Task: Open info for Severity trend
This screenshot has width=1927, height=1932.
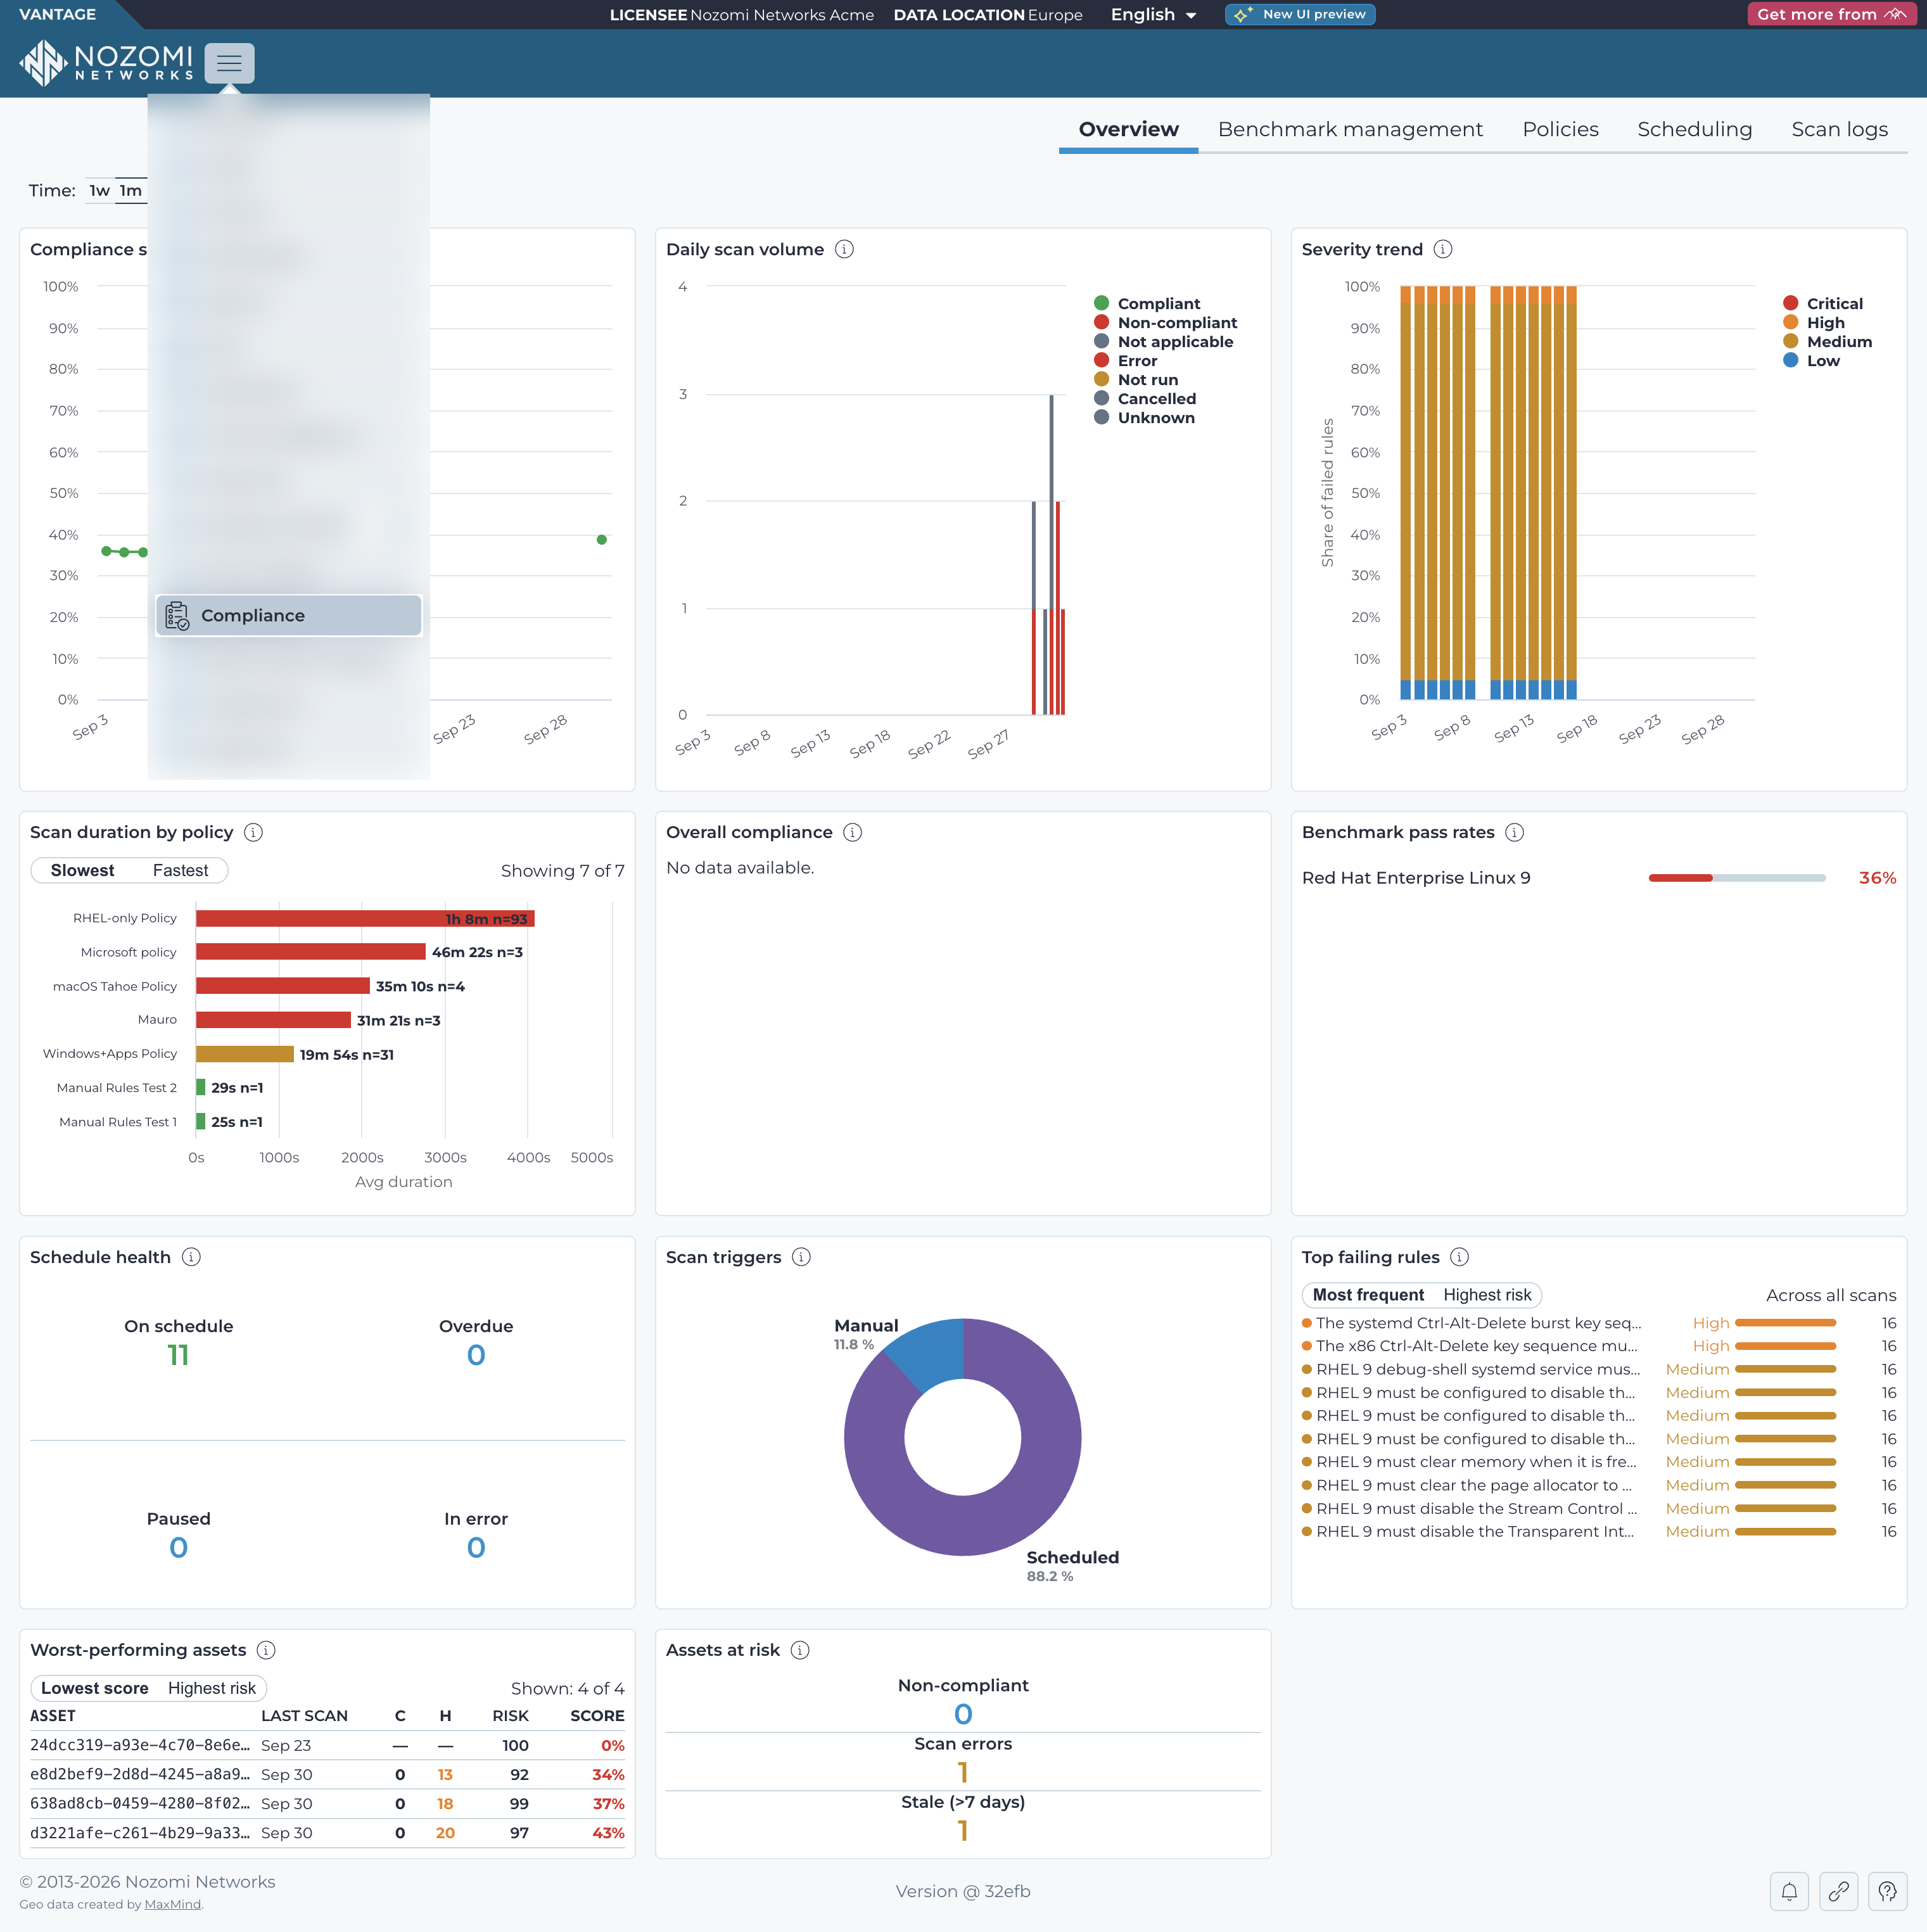Action: tap(1443, 249)
